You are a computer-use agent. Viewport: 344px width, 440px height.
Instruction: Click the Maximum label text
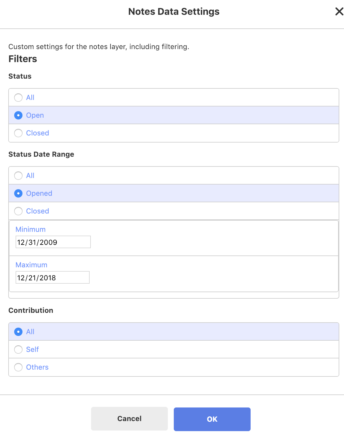click(x=31, y=265)
